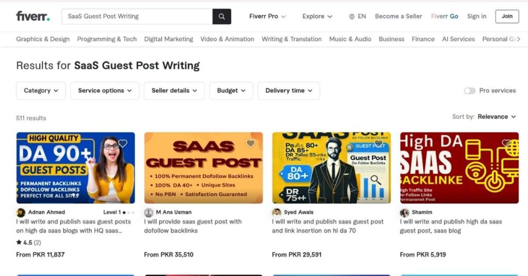Select Writing & Translation category

[292, 39]
